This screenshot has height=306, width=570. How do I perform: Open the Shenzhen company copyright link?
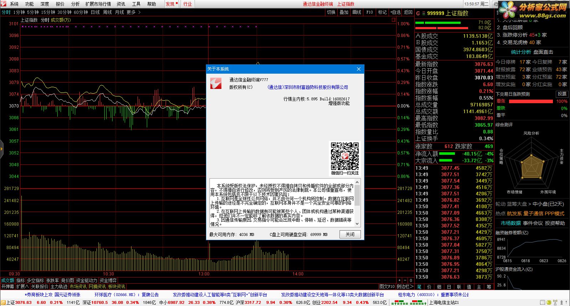coord(308,87)
